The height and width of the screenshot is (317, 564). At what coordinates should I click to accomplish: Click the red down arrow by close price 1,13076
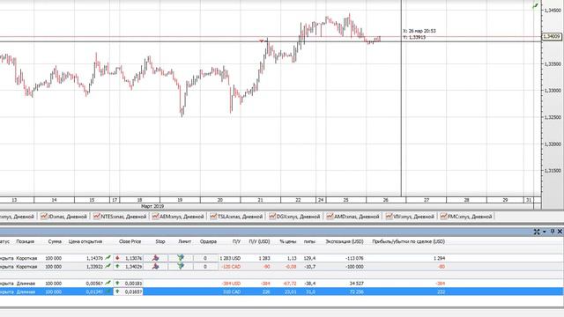pyautogui.click(x=117, y=258)
